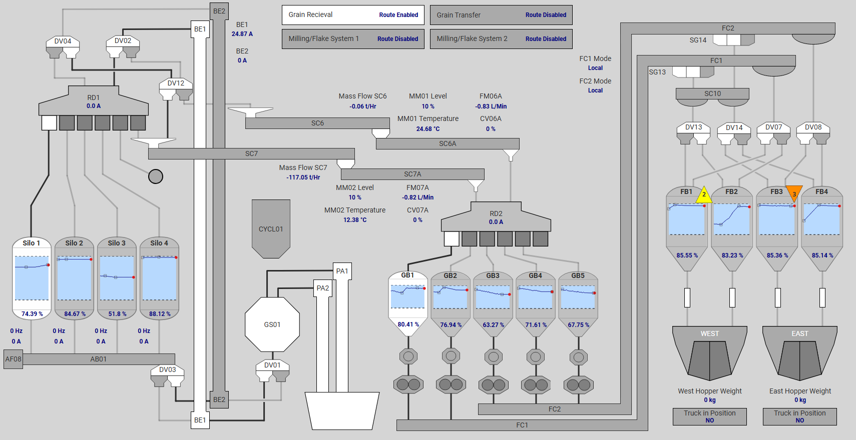Click the SG14 slide gate
This screenshot has width=856, height=440.
[734, 40]
